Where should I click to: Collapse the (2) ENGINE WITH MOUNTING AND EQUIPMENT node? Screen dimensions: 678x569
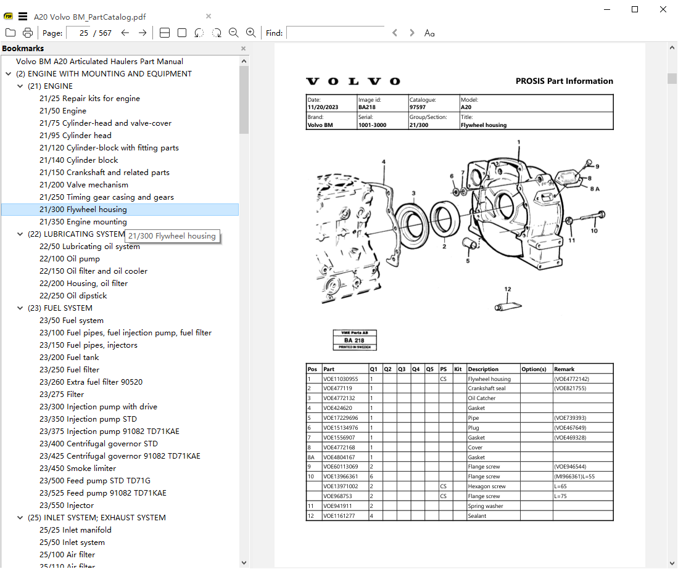coord(8,74)
